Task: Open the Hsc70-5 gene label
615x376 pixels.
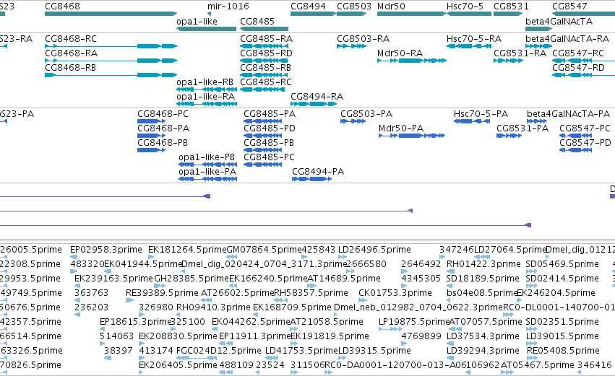Action: [465, 6]
